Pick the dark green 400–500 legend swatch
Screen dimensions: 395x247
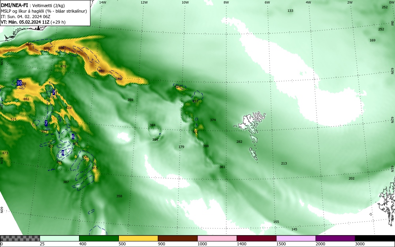click(99, 238)
